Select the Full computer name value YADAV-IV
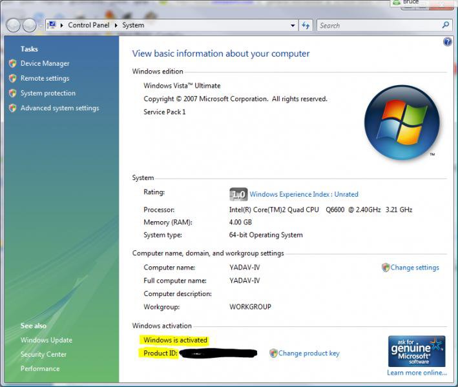Screen dimensions: 458x387 (244, 281)
